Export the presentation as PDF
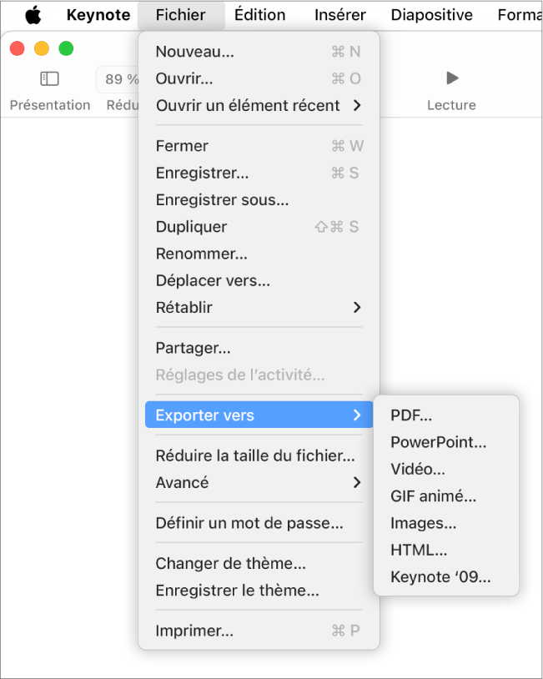This screenshot has width=543, height=679. pos(410,415)
